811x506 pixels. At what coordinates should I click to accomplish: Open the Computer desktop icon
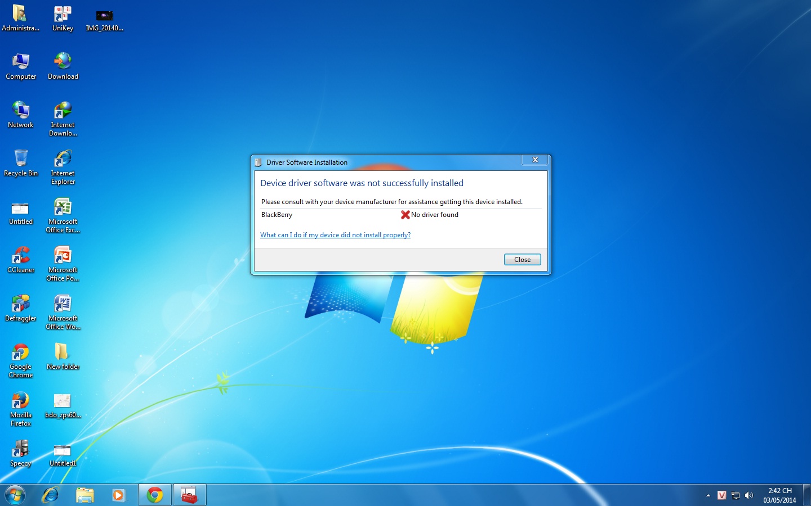tap(21, 67)
